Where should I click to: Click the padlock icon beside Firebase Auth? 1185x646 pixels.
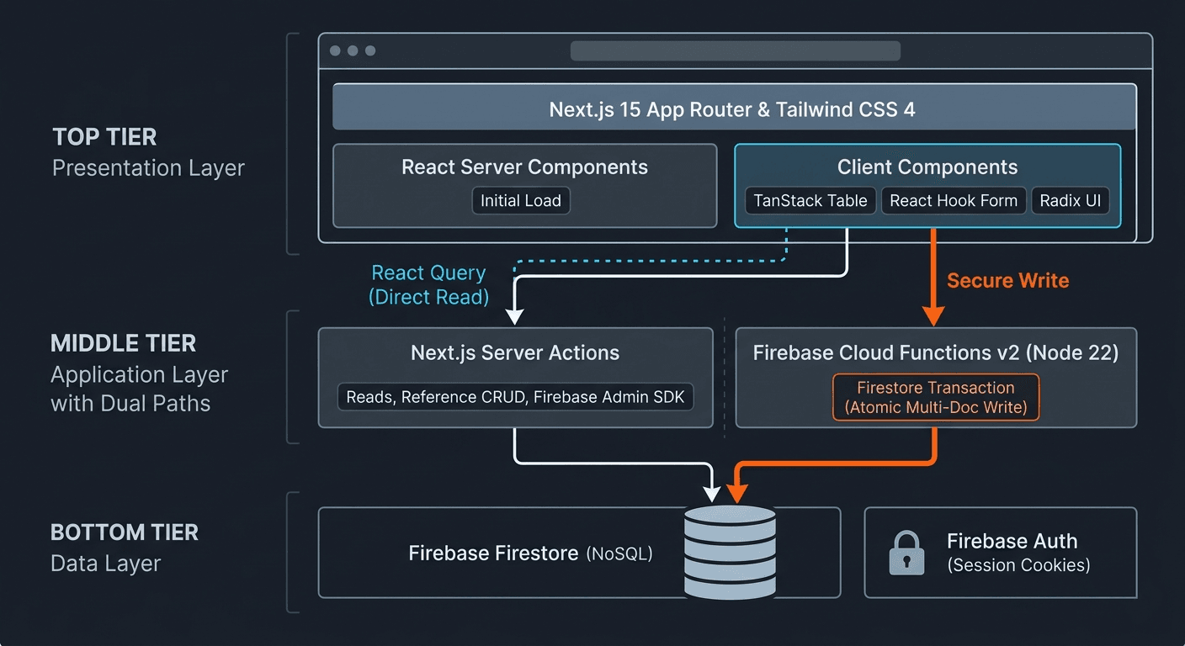[906, 553]
